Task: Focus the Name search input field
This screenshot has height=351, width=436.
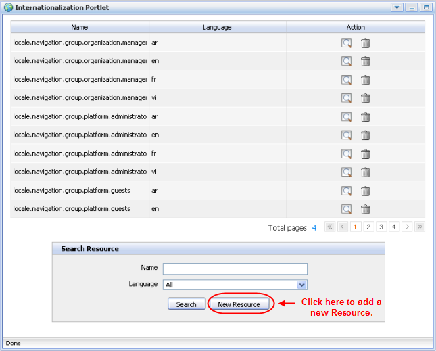Action: 235,268
